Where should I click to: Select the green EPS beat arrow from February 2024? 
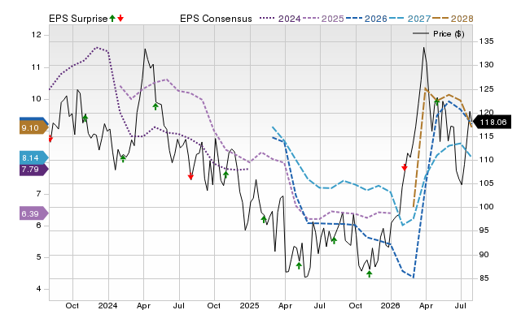(123, 158)
